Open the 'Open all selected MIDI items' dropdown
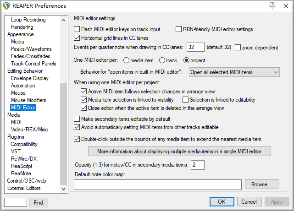Viewport: 294px width, 211px height. [234, 72]
